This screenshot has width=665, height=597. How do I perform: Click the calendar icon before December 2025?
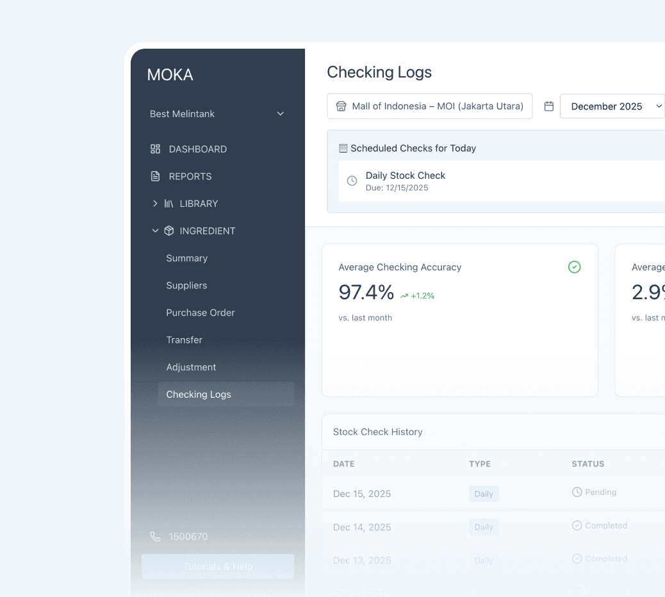(549, 106)
